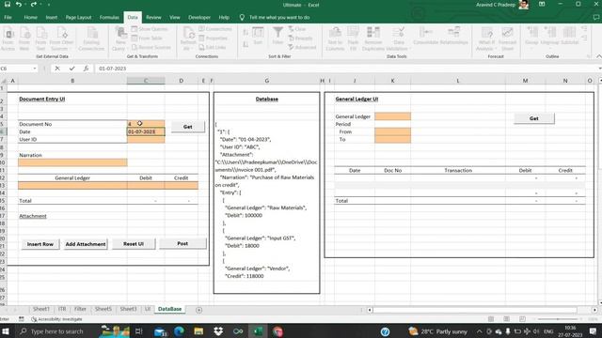The image size is (602, 338).
Task: Confirm the cell entry with the checkmark icon
Action: pos(71,69)
